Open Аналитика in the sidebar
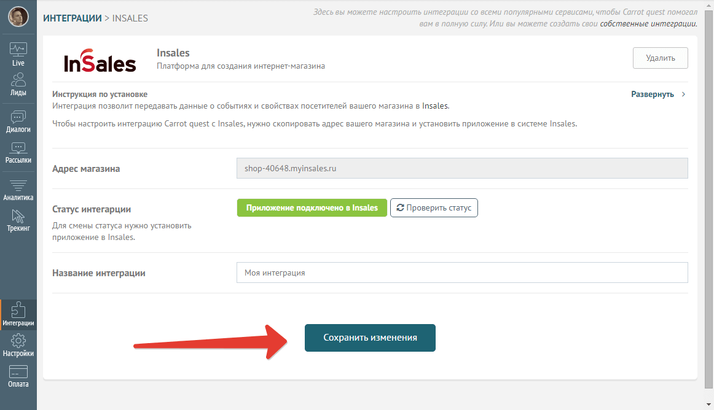The image size is (714, 410). (18, 191)
